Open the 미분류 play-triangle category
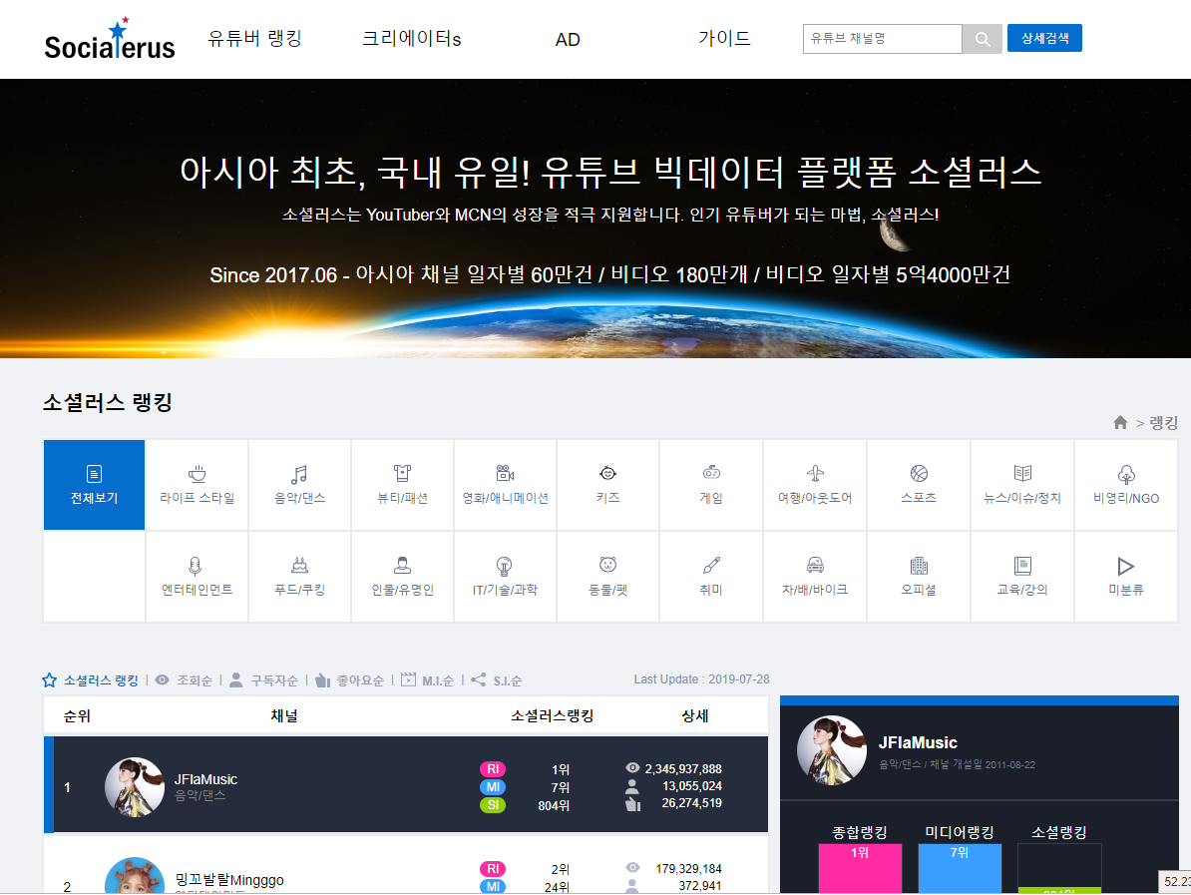The width and height of the screenshot is (1191, 895). point(1126,577)
